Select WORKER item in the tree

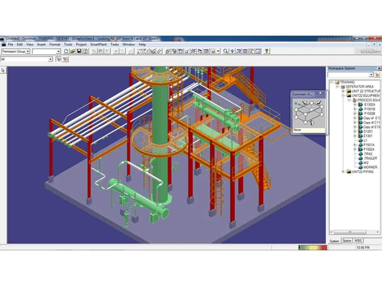click(x=370, y=167)
